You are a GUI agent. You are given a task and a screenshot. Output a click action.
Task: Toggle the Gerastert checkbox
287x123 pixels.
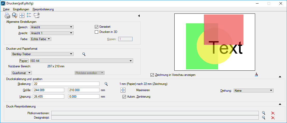point(97,27)
